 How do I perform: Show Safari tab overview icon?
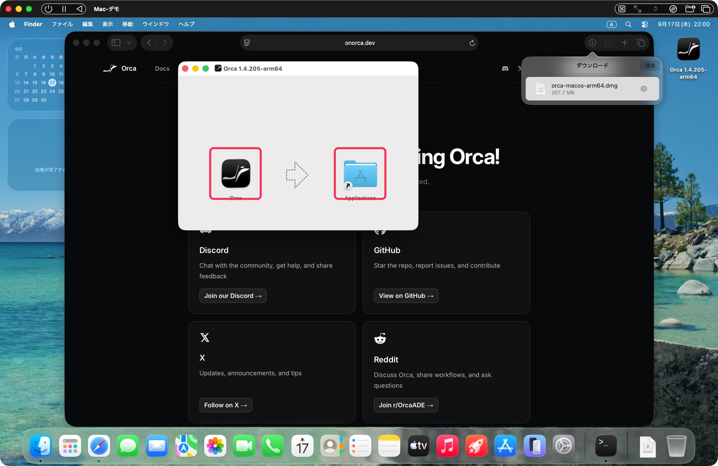(641, 43)
